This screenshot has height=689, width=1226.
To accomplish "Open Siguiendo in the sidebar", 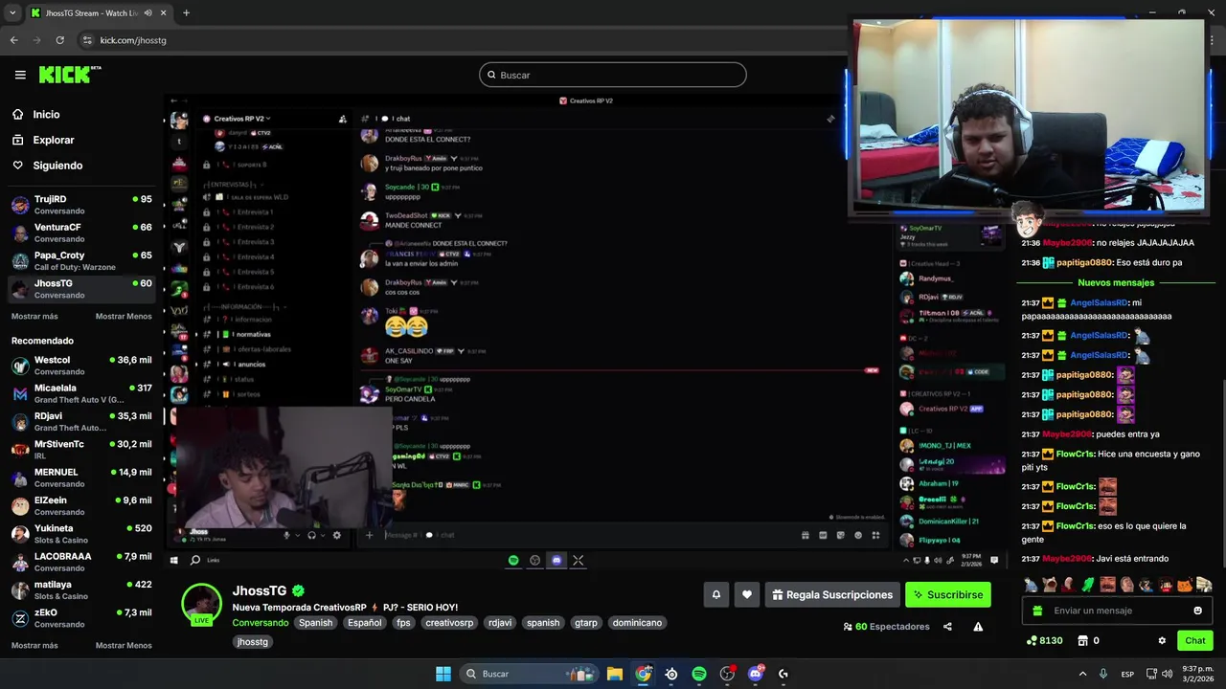I will (57, 166).
